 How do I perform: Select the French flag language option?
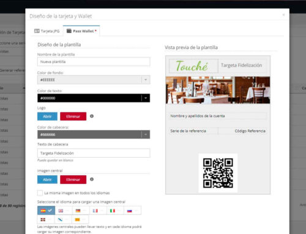point(98,211)
